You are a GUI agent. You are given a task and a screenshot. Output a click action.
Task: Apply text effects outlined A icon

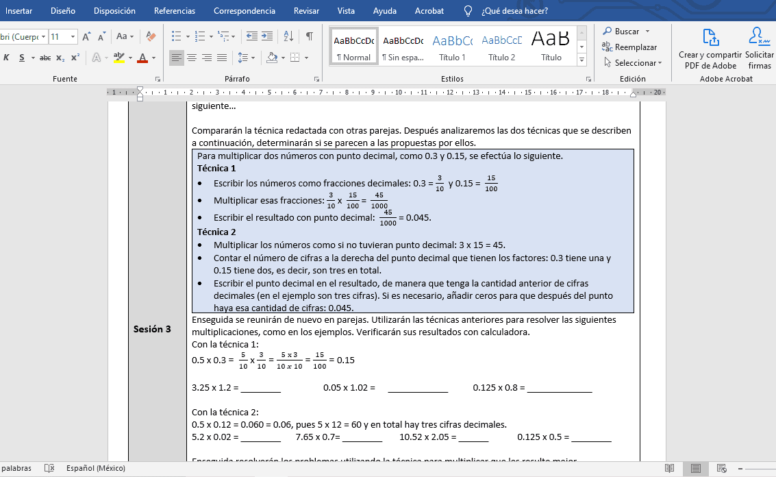pos(97,58)
